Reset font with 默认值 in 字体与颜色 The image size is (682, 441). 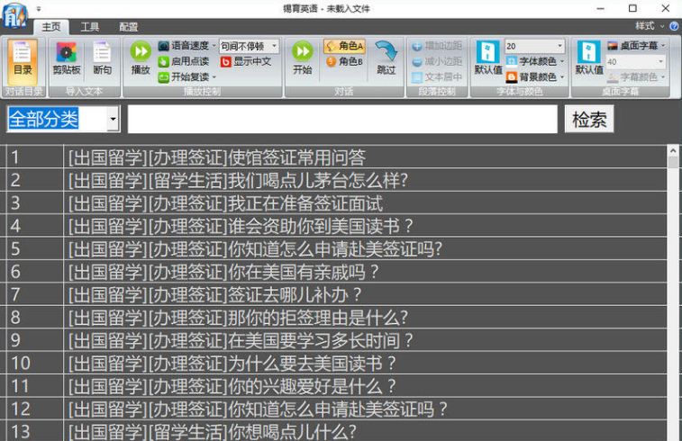(488, 58)
